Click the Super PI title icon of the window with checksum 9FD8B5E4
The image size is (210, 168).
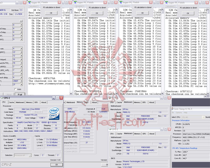coord(75,2)
